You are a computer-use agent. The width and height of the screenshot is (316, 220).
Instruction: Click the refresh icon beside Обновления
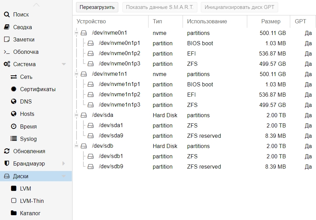(x=7, y=151)
